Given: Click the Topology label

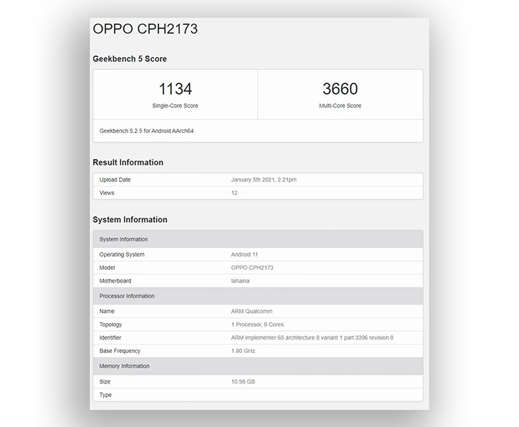Looking at the screenshot, I should point(111,325).
